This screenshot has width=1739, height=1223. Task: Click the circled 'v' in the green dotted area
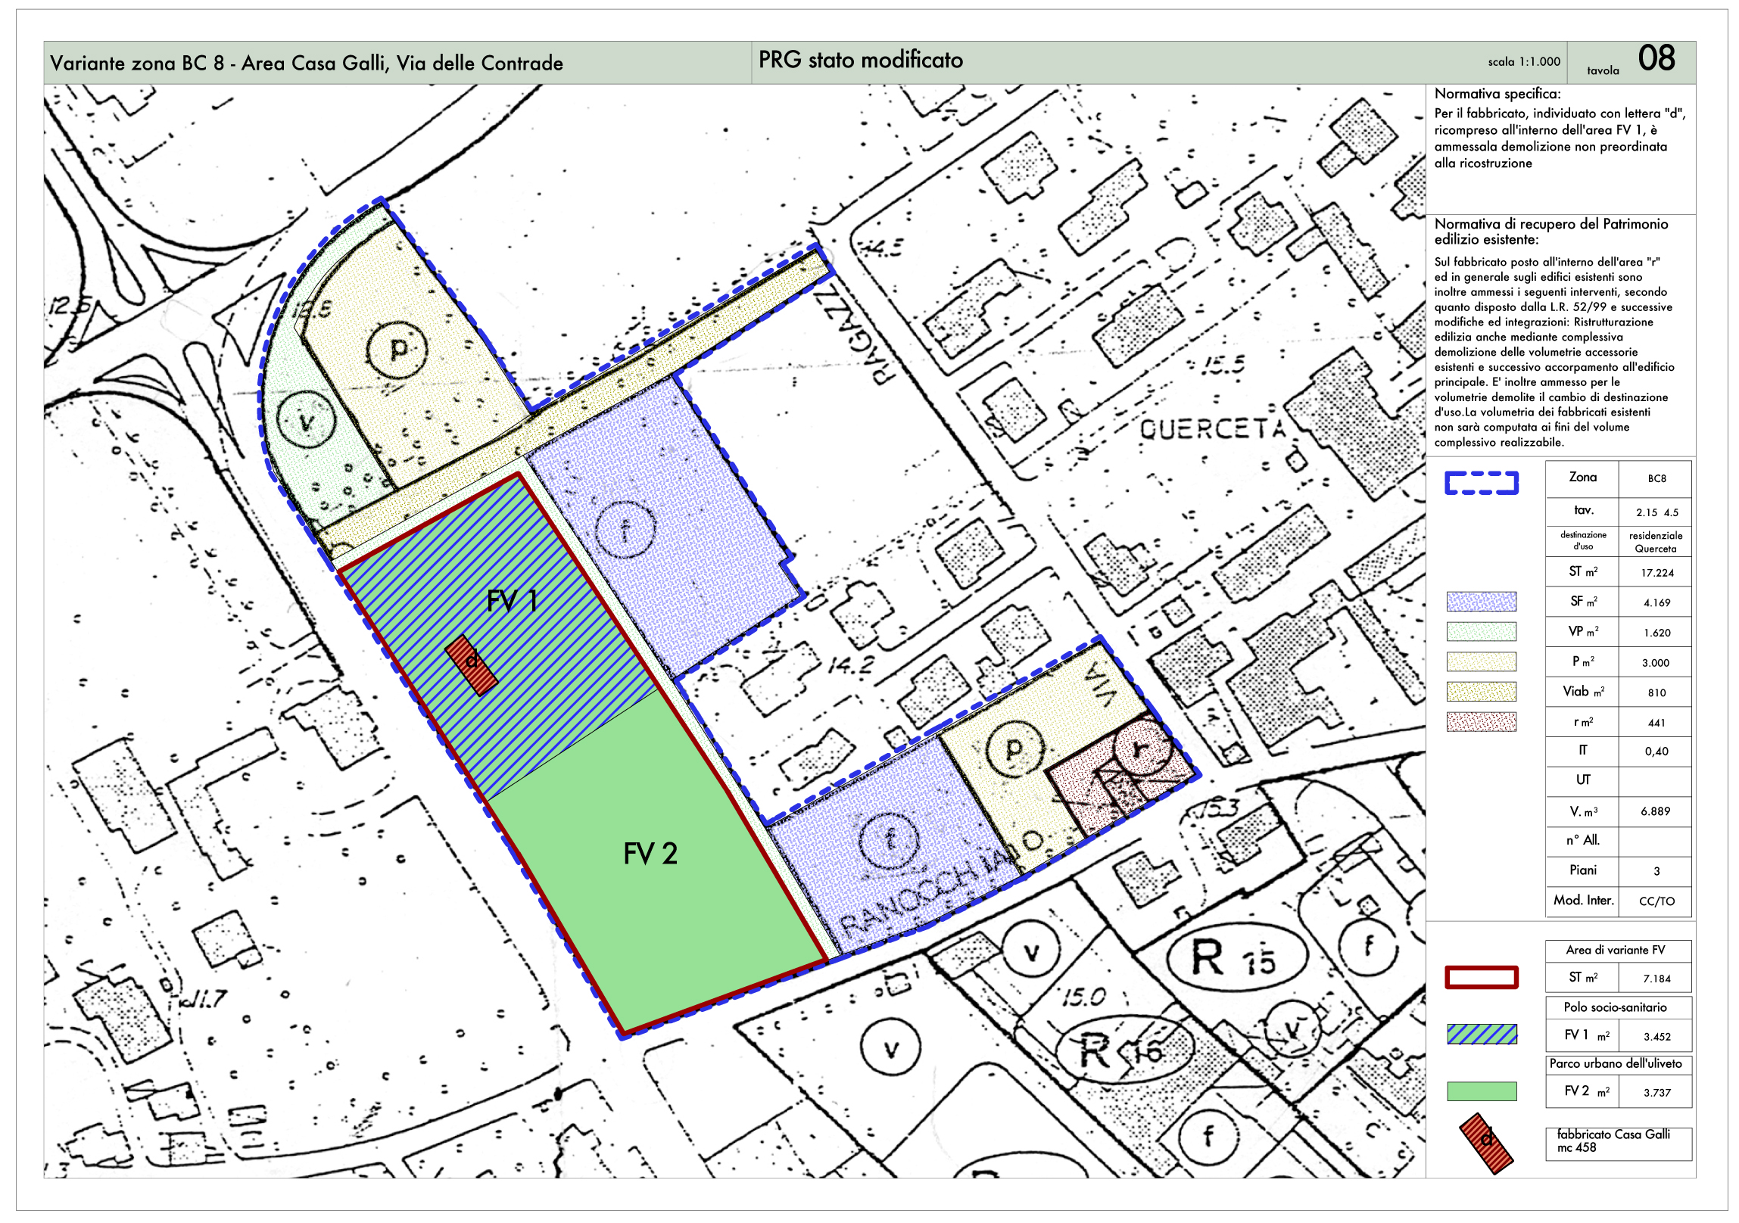tap(305, 421)
